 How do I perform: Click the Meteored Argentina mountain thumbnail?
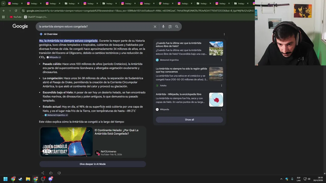pyautogui.click(x=216, y=49)
